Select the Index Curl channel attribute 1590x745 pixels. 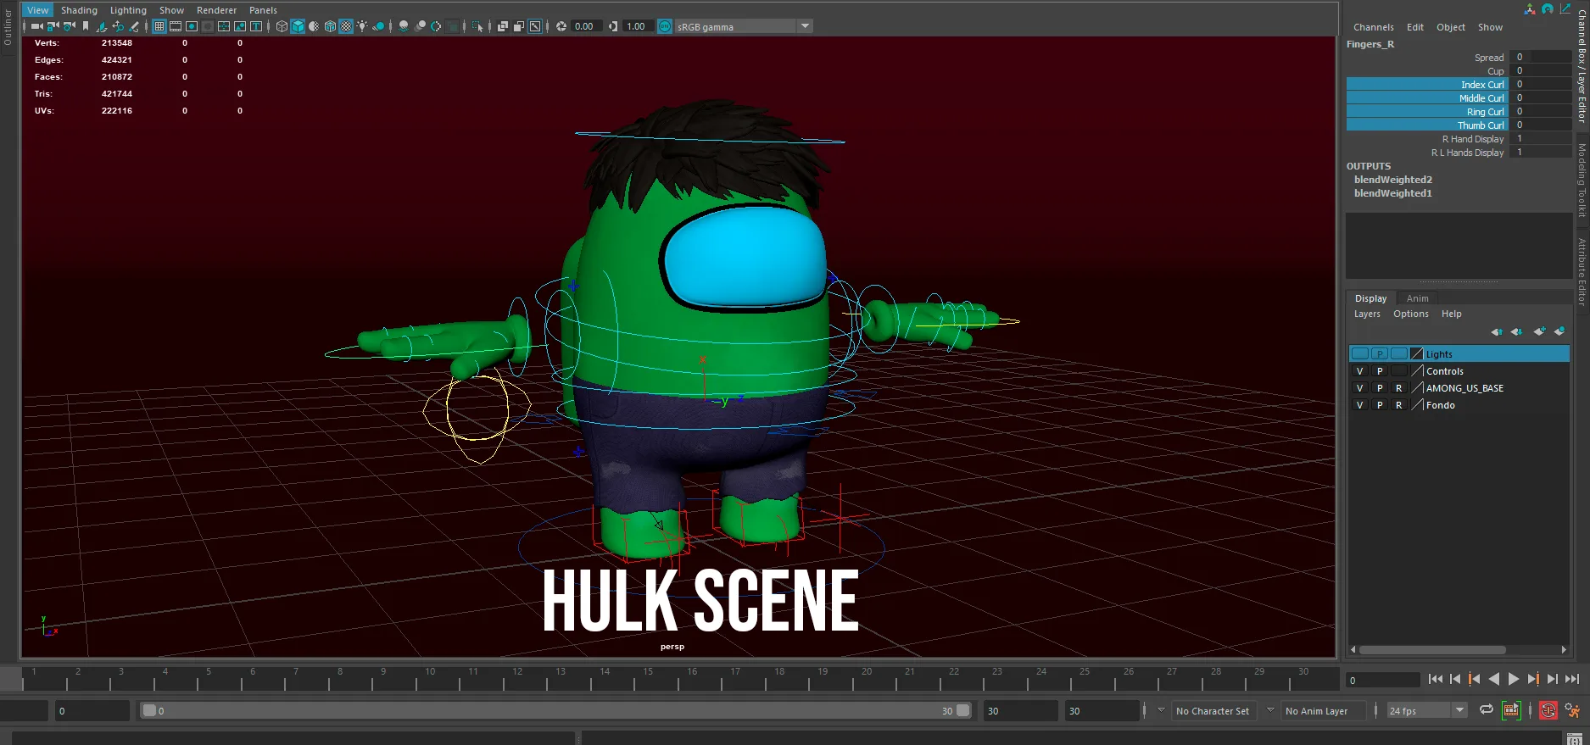tap(1427, 85)
